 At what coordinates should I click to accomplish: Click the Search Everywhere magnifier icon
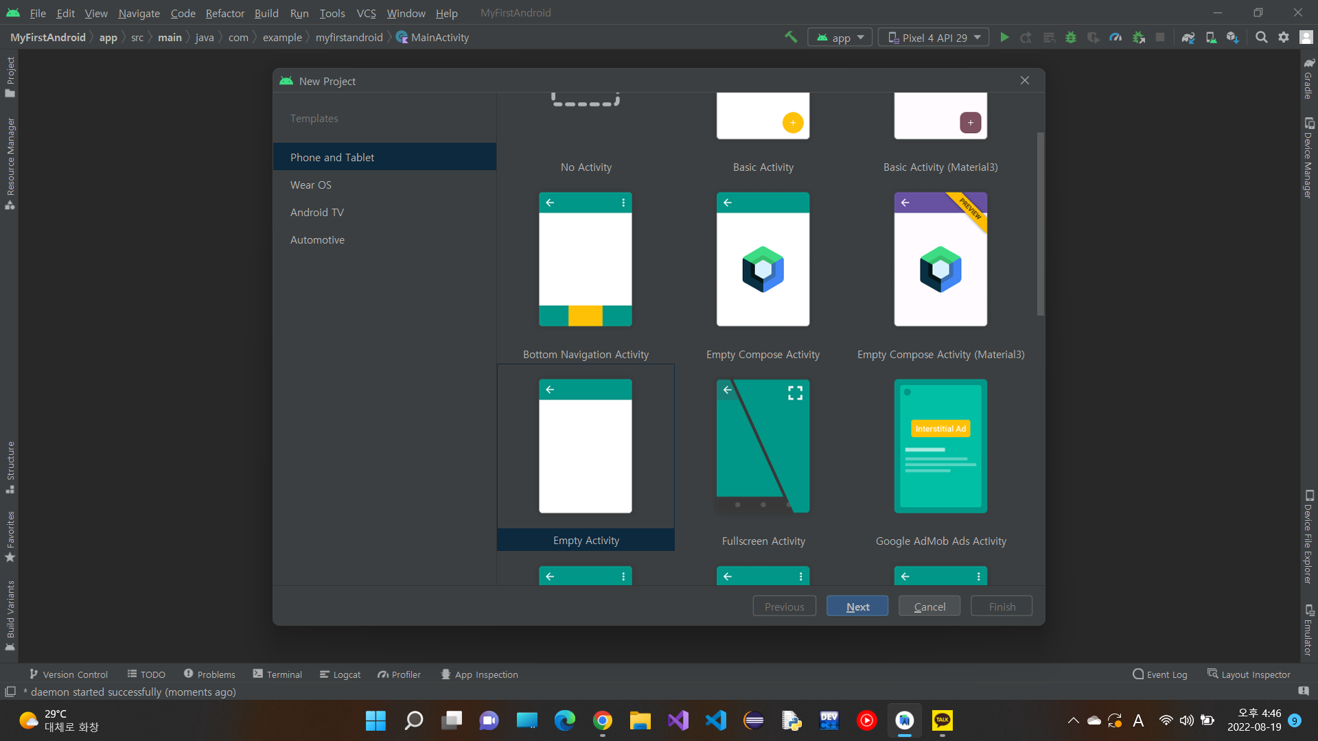click(1262, 38)
